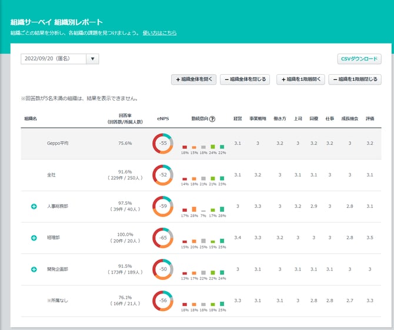
Task: Click the gray 25% bar in 経理部 row
Action: [x=203, y=241]
